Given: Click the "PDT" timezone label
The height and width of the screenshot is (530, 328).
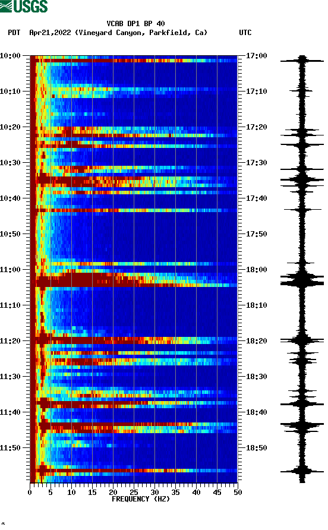Looking at the screenshot, I should pos(14,33).
